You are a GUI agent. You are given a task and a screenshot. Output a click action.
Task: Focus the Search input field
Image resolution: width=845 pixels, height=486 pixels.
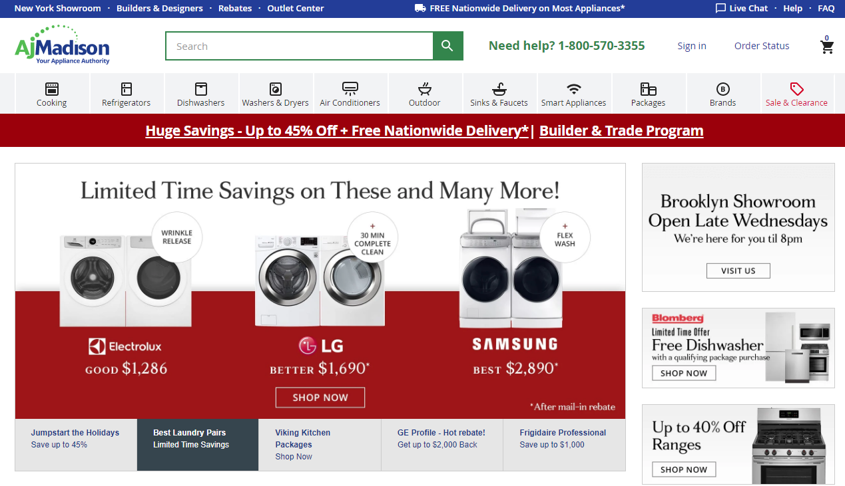[x=300, y=46]
